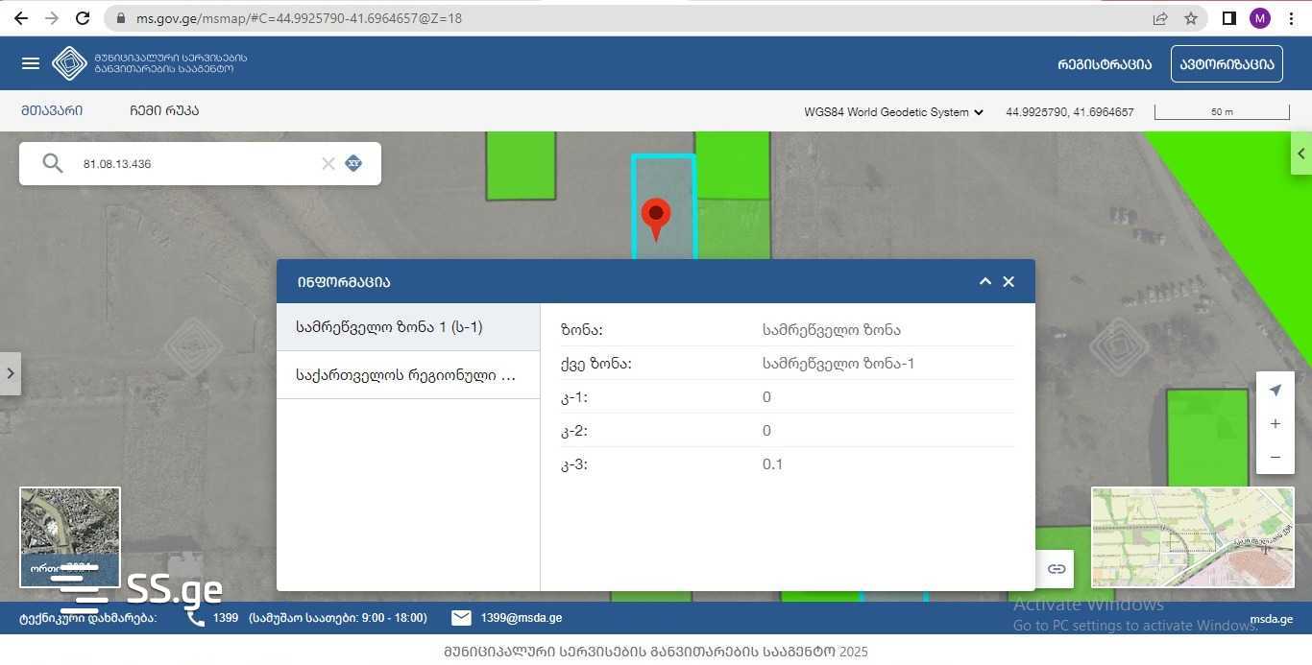This screenshot has width=1312, height=665.
Task: Toggle browser side panel icon
Action: (x=1228, y=18)
